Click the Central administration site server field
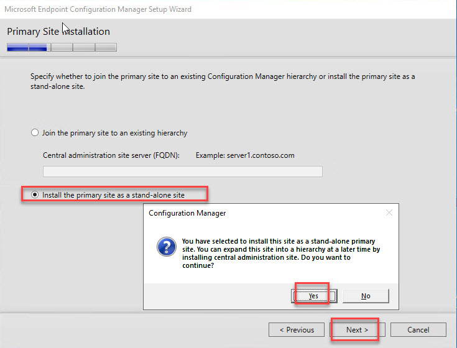This screenshot has width=457, height=348. point(182,172)
